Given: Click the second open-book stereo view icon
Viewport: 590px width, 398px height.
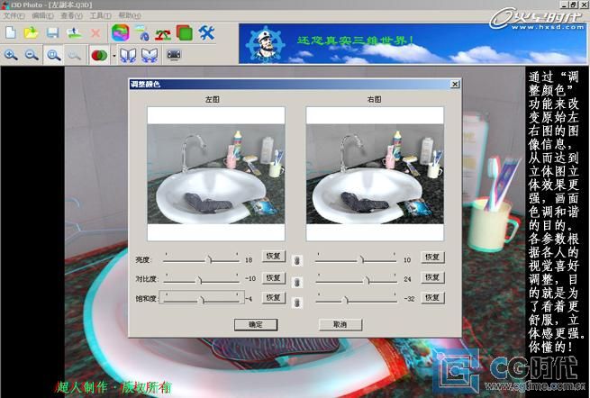Looking at the screenshot, I should click(x=150, y=55).
